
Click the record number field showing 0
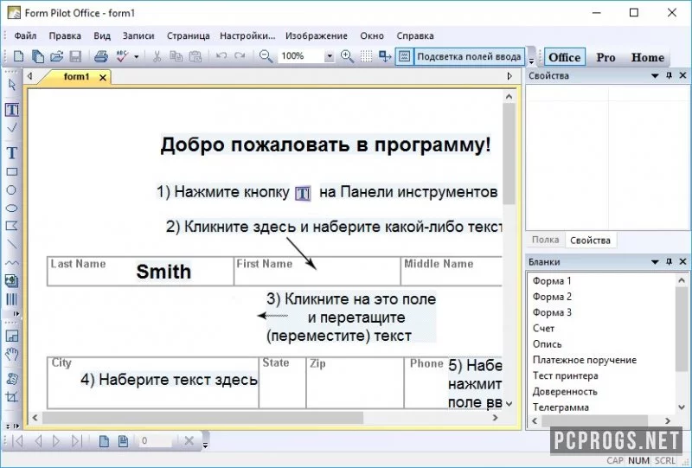tap(156, 440)
